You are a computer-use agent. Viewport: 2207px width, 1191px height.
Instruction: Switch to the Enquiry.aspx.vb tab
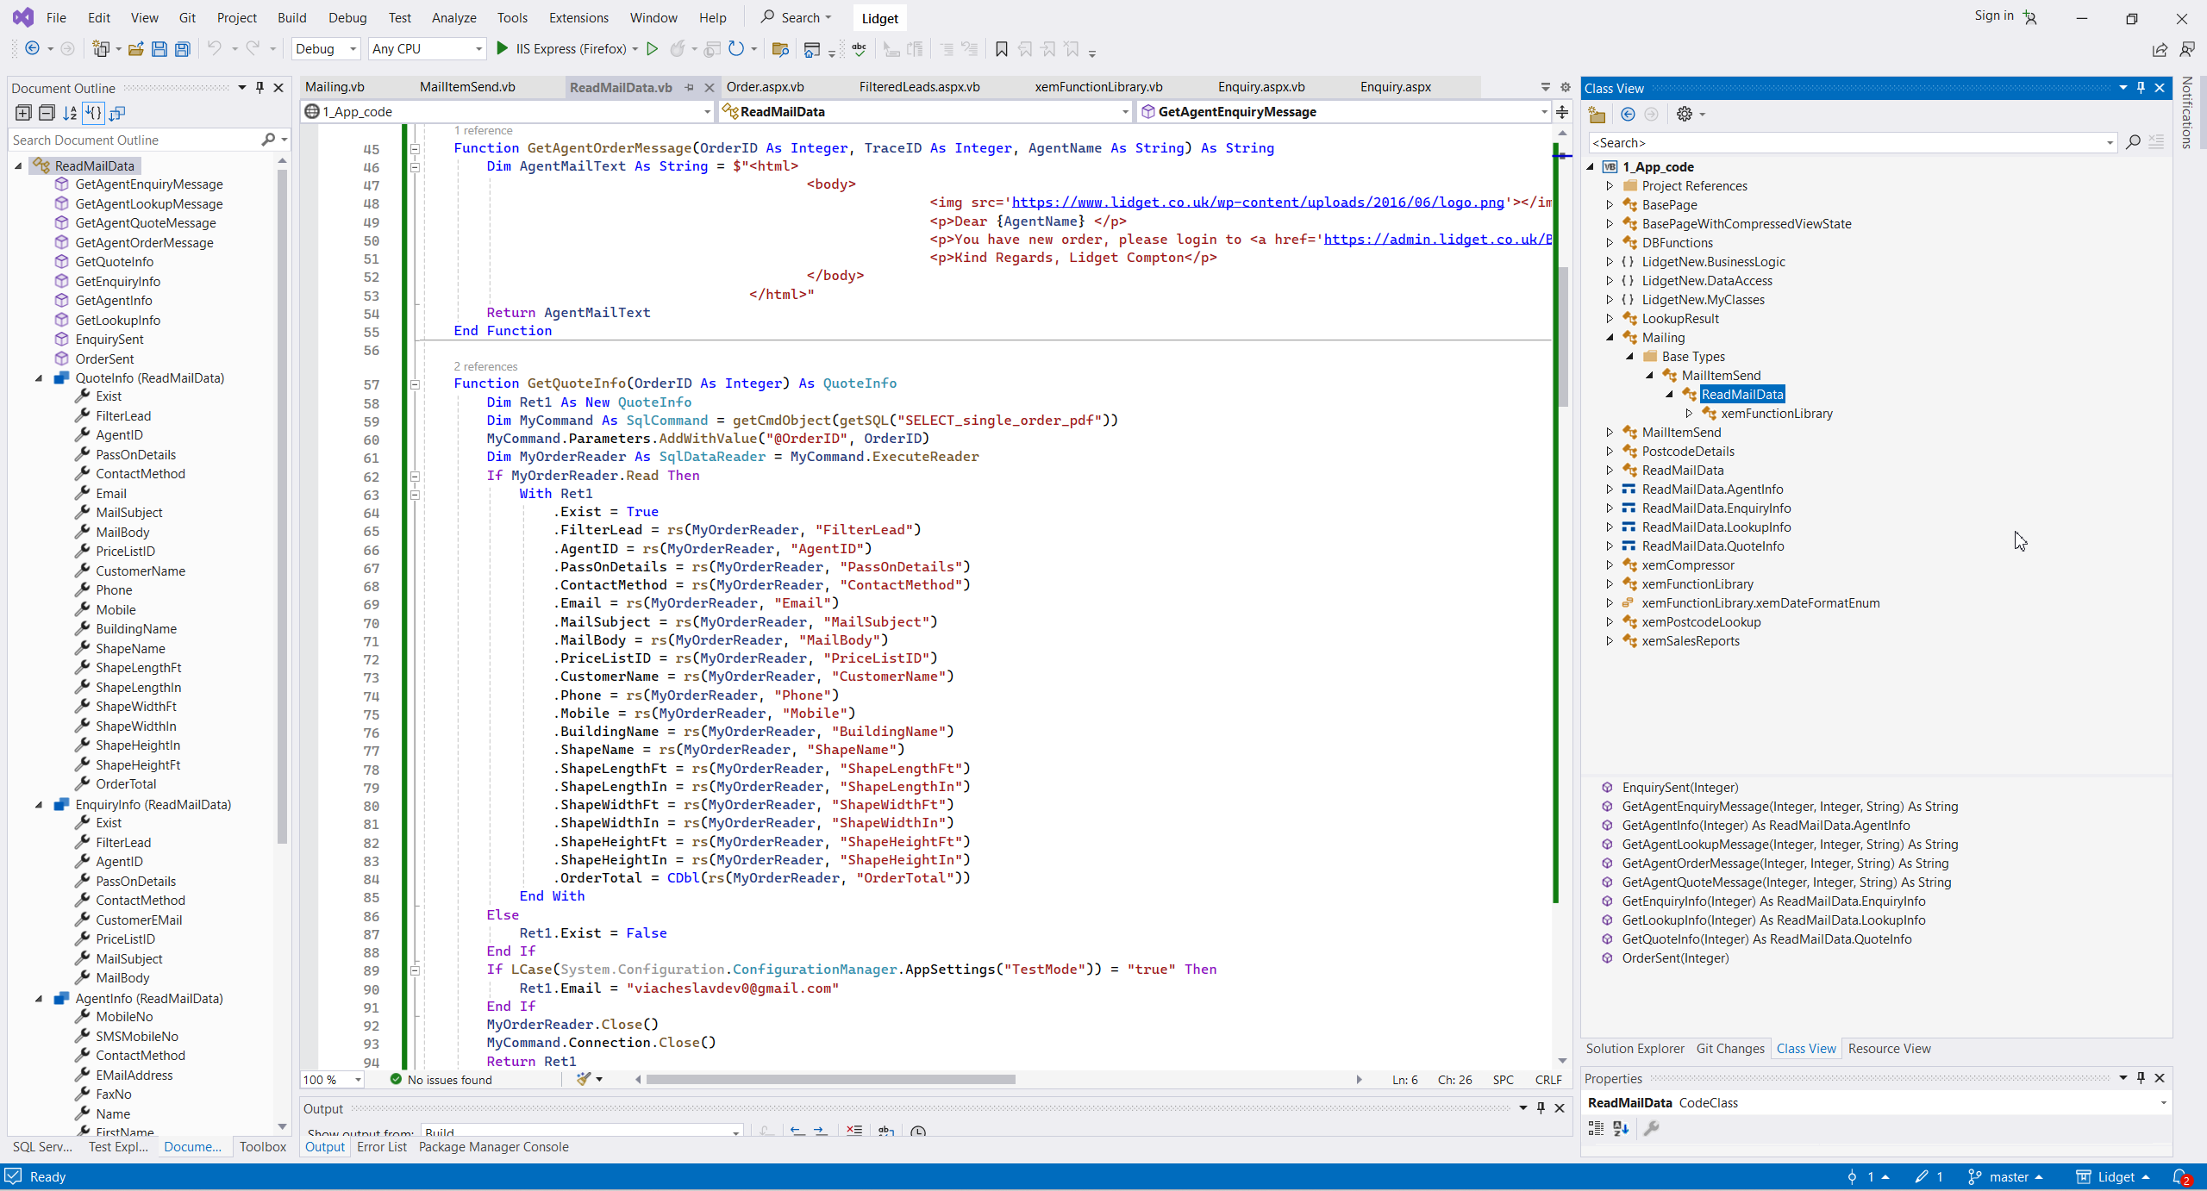pyautogui.click(x=1260, y=87)
